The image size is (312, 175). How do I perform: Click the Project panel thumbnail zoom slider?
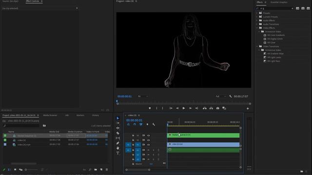[31, 170]
